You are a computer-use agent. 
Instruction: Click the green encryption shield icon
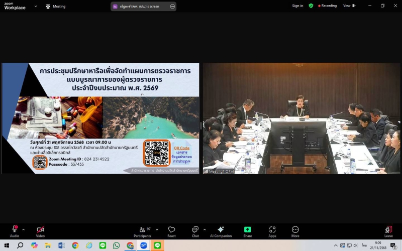(x=311, y=6)
